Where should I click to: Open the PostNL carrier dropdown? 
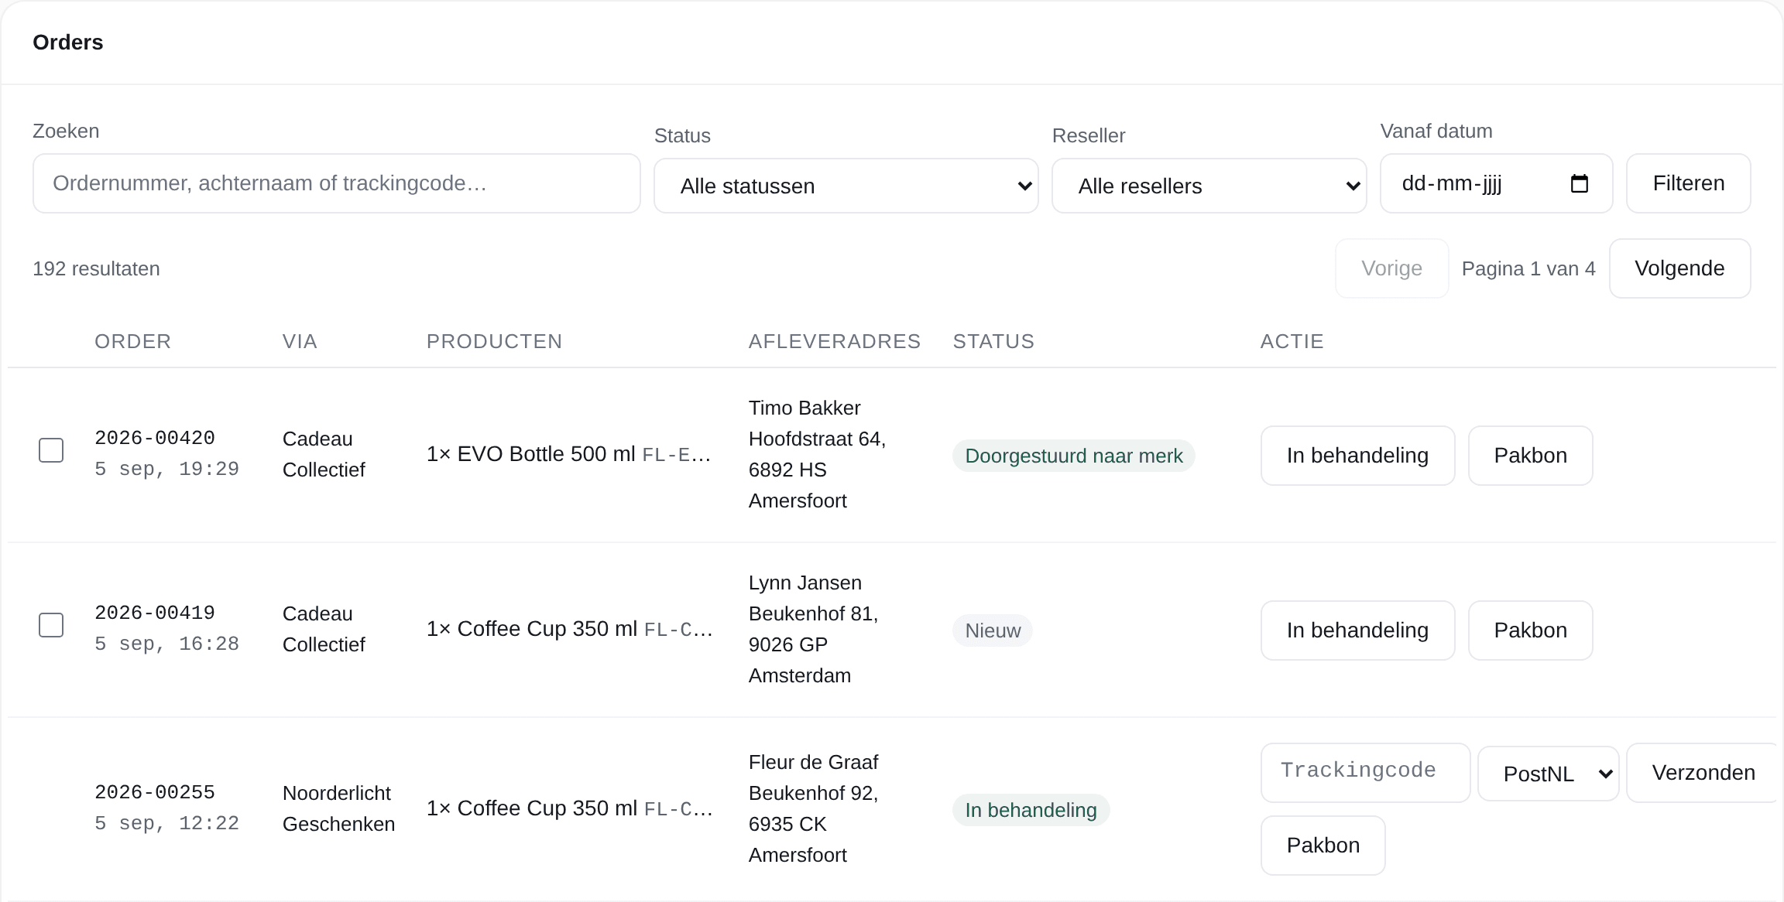[x=1548, y=774]
